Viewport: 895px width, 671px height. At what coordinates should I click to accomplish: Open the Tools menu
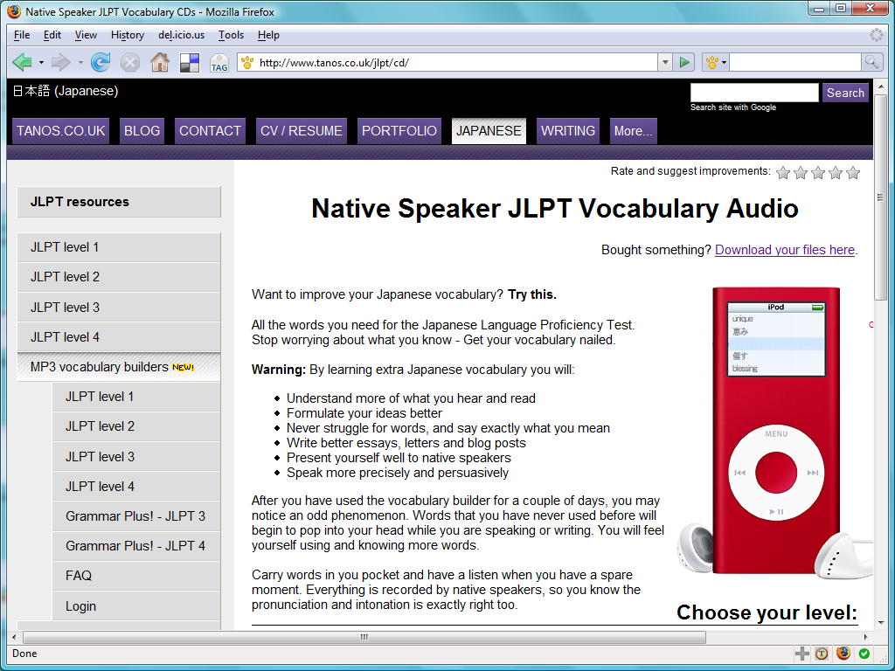pos(231,35)
